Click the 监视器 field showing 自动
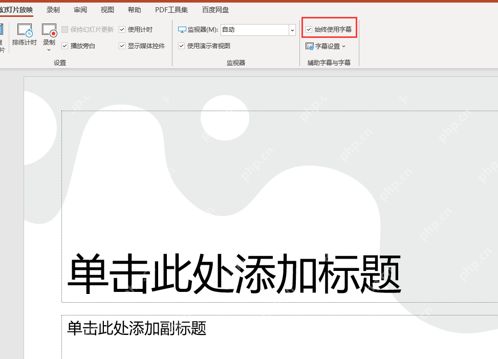The height and width of the screenshot is (359, 498). [x=255, y=30]
